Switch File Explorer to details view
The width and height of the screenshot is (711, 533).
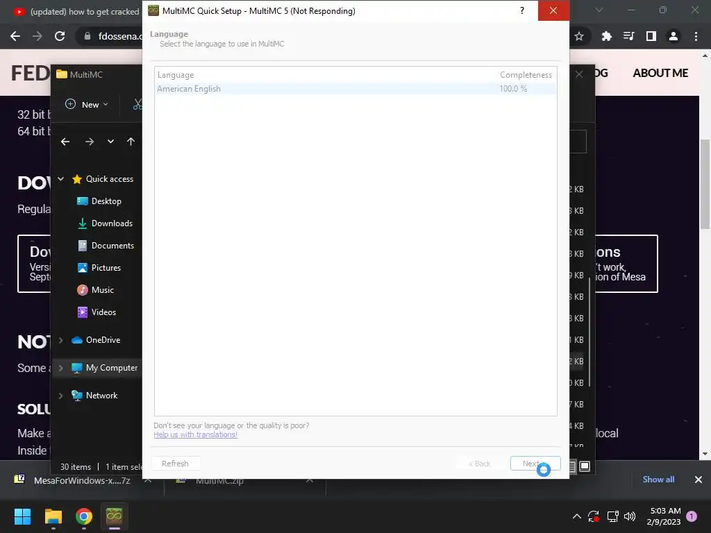click(572, 466)
